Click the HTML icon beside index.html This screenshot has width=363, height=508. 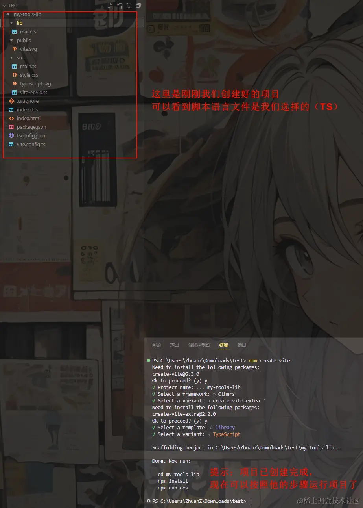click(x=11, y=119)
